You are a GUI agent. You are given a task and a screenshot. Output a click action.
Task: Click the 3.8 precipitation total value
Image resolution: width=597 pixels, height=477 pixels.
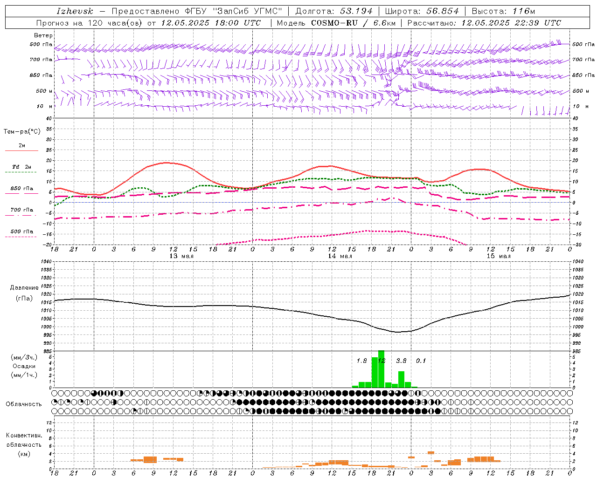(401, 361)
